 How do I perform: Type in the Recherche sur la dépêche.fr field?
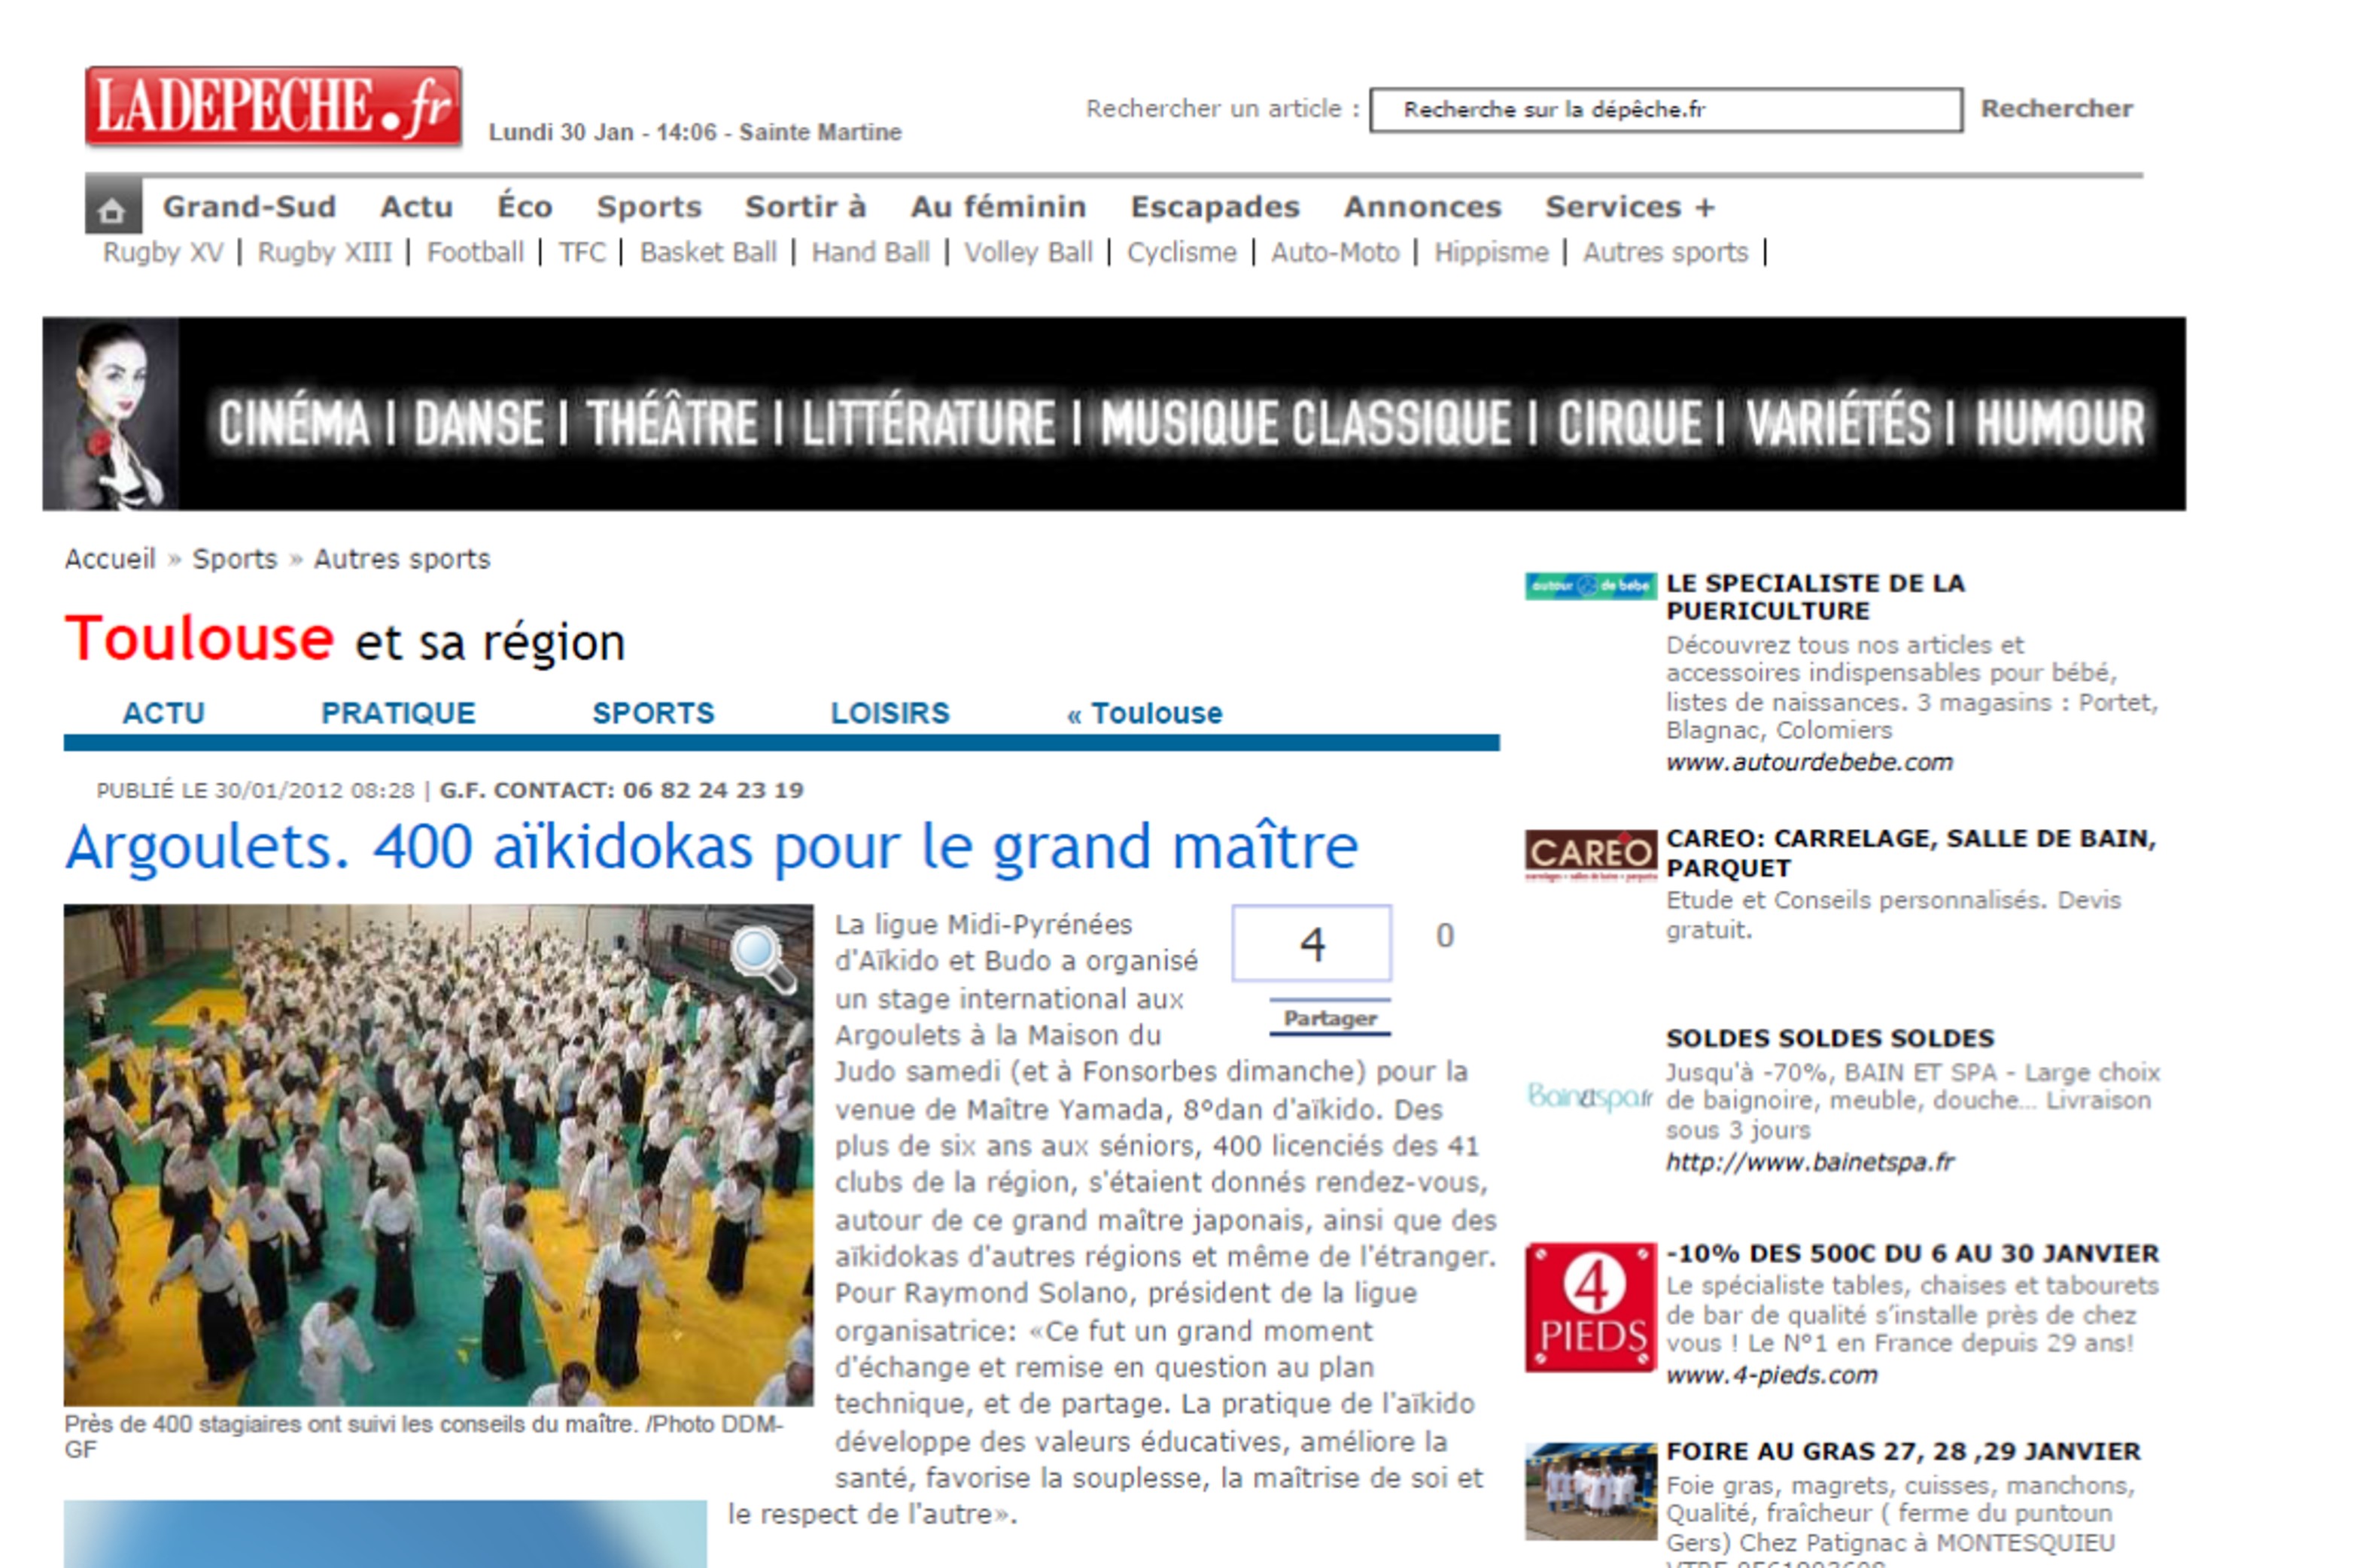click(x=1664, y=110)
